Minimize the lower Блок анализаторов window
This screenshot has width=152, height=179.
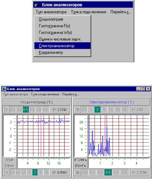click(x=139, y=89)
